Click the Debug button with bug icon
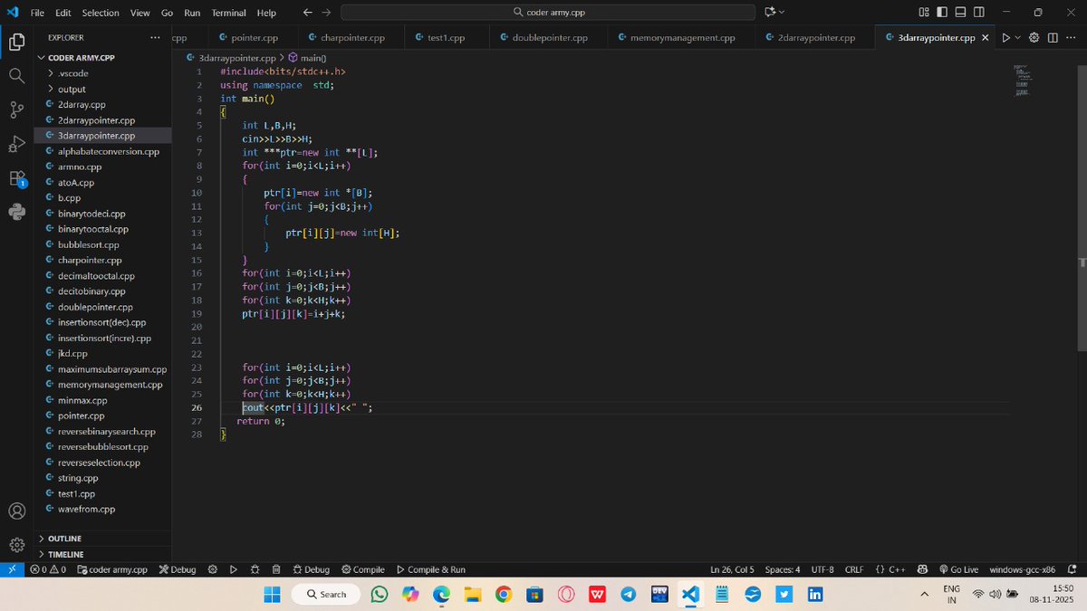Screen dimensions: 1087x611 (x=312, y=569)
